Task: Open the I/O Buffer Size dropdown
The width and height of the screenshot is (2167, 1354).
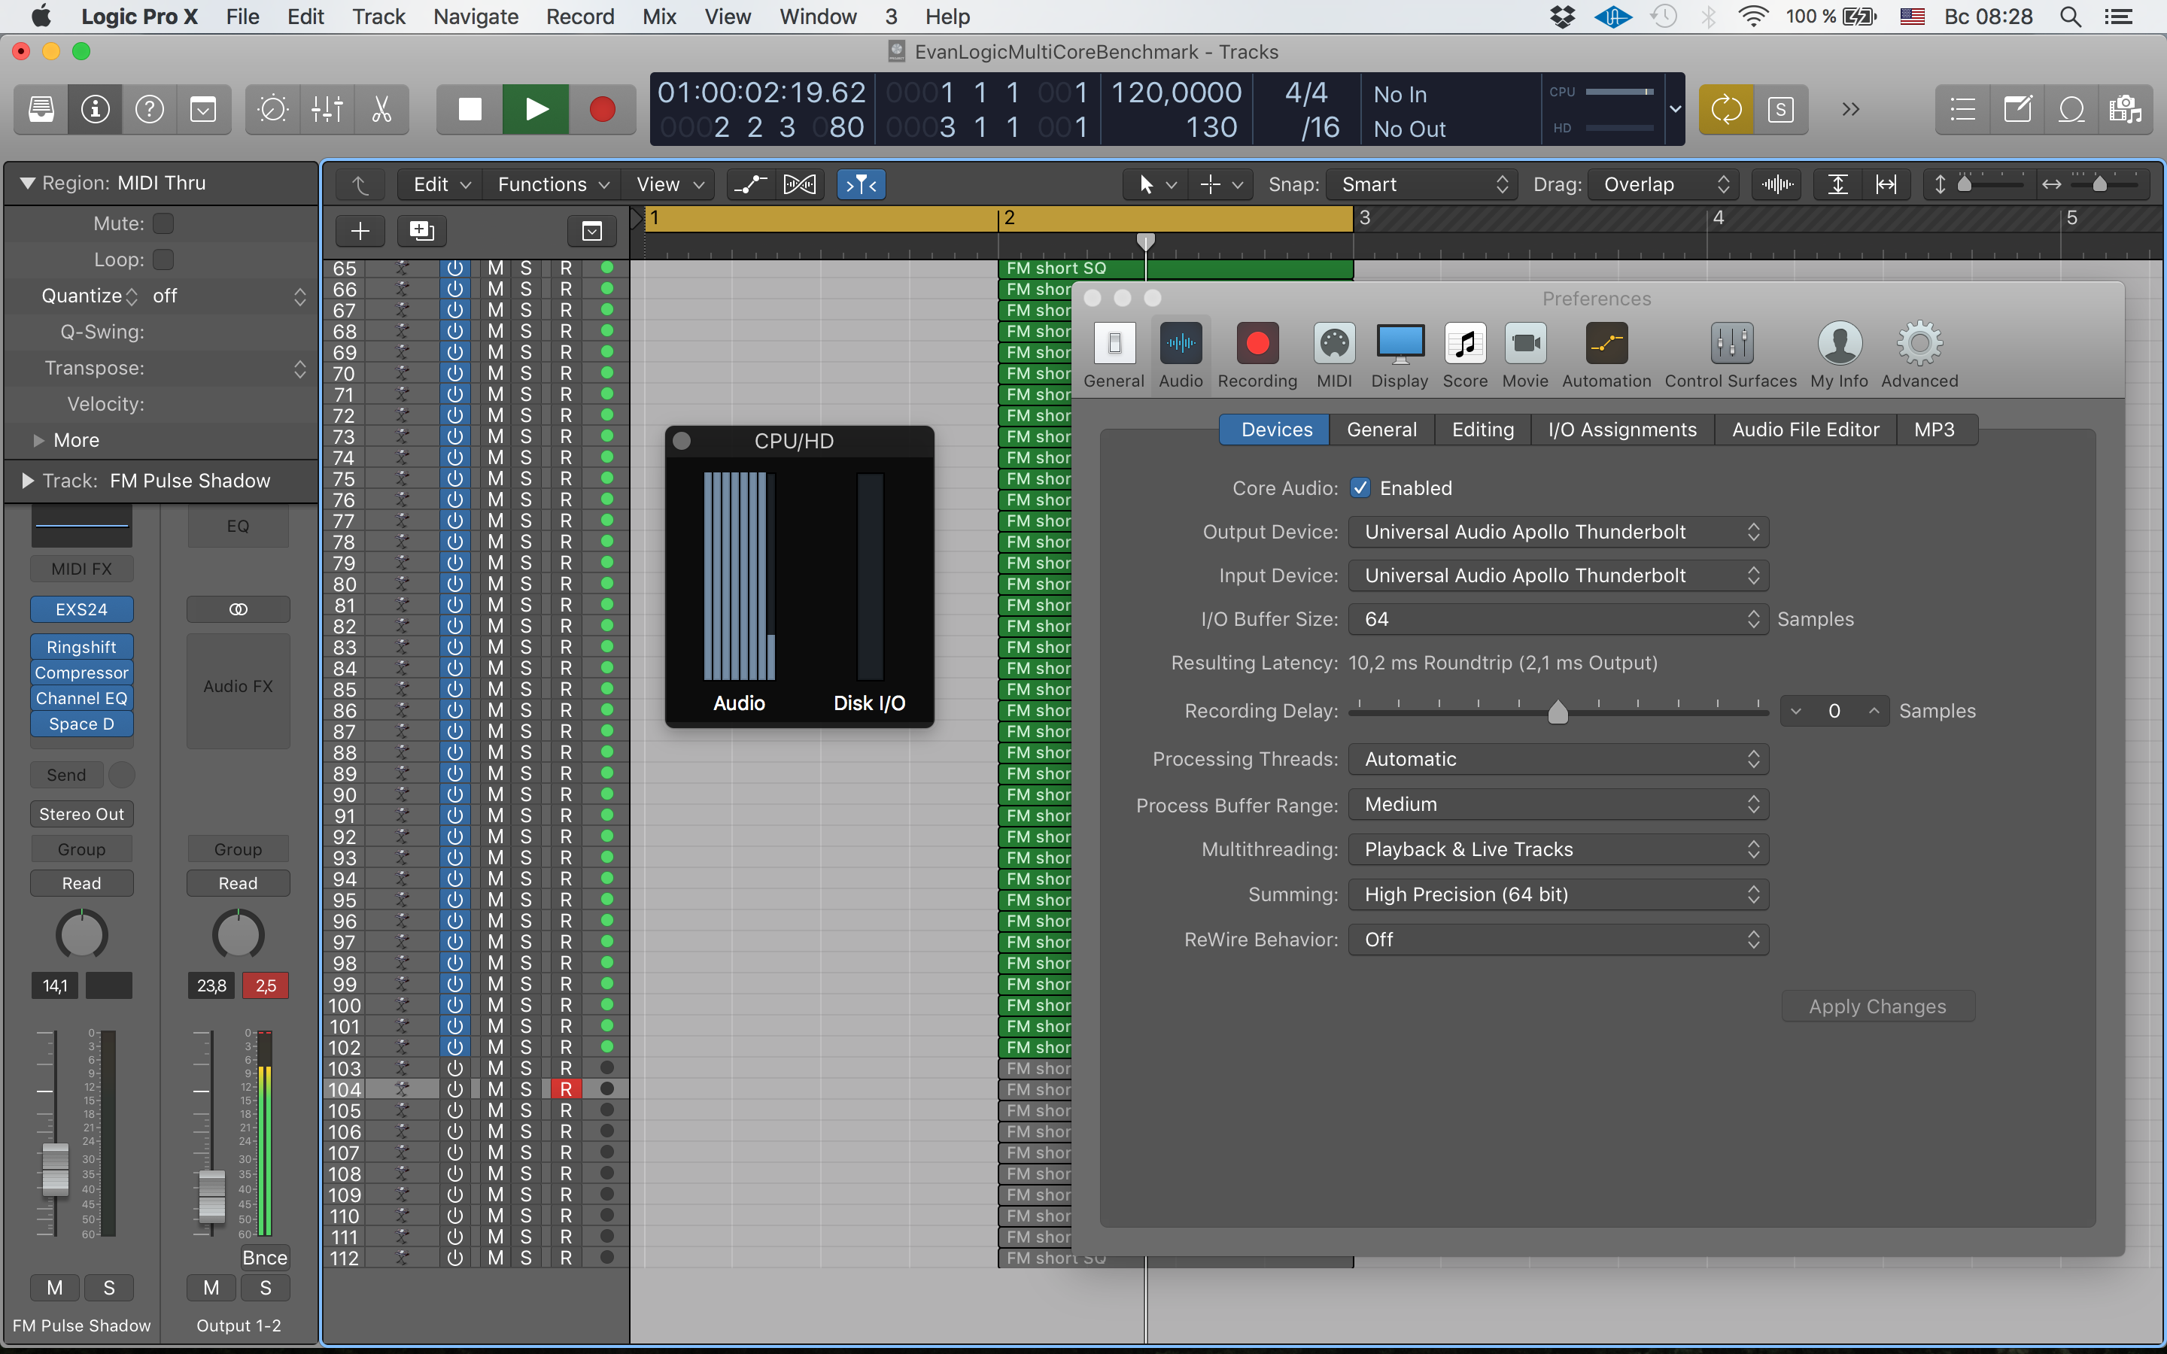Action: pyautogui.click(x=1558, y=620)
